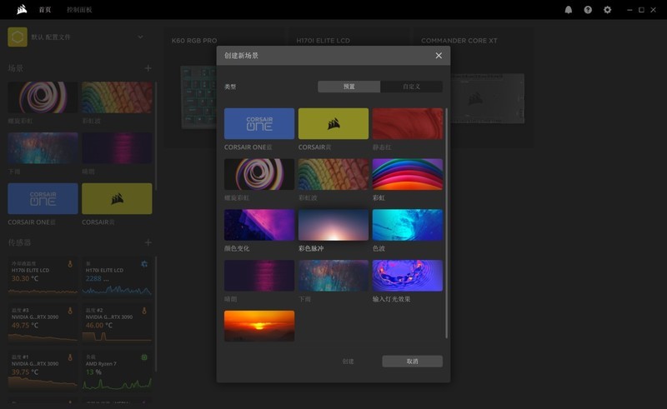This screenshot has width=667, height=409.
Task: Open settings via the gear icon
Action: click(x=607, y=10)
